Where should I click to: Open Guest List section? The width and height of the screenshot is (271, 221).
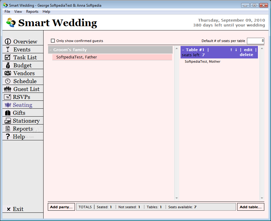point(26,89)
